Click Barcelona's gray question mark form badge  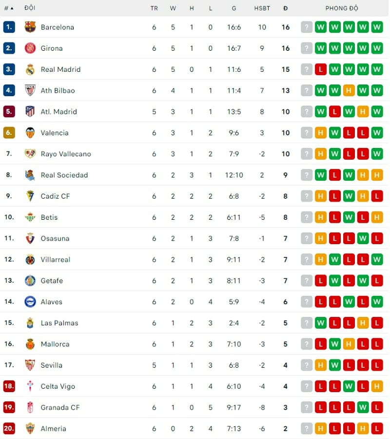(x=306, y=27)
